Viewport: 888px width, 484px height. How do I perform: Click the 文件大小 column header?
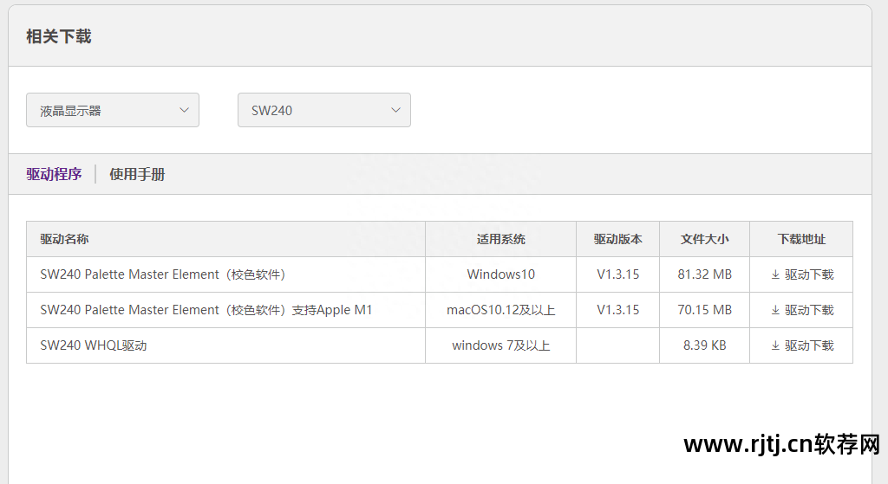[704, 239]
